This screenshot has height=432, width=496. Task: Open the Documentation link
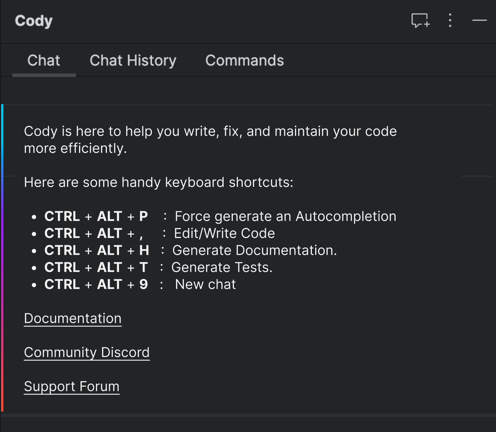[73, 319]
